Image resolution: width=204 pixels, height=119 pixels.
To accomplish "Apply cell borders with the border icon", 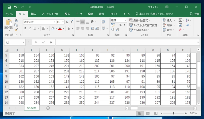I will tap(44, 28).
